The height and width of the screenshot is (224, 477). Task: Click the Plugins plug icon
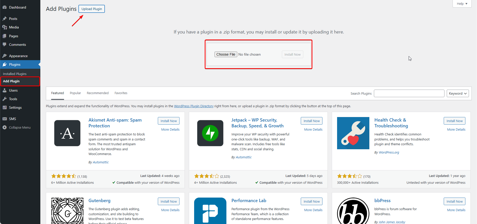click(x=5, y=64)
